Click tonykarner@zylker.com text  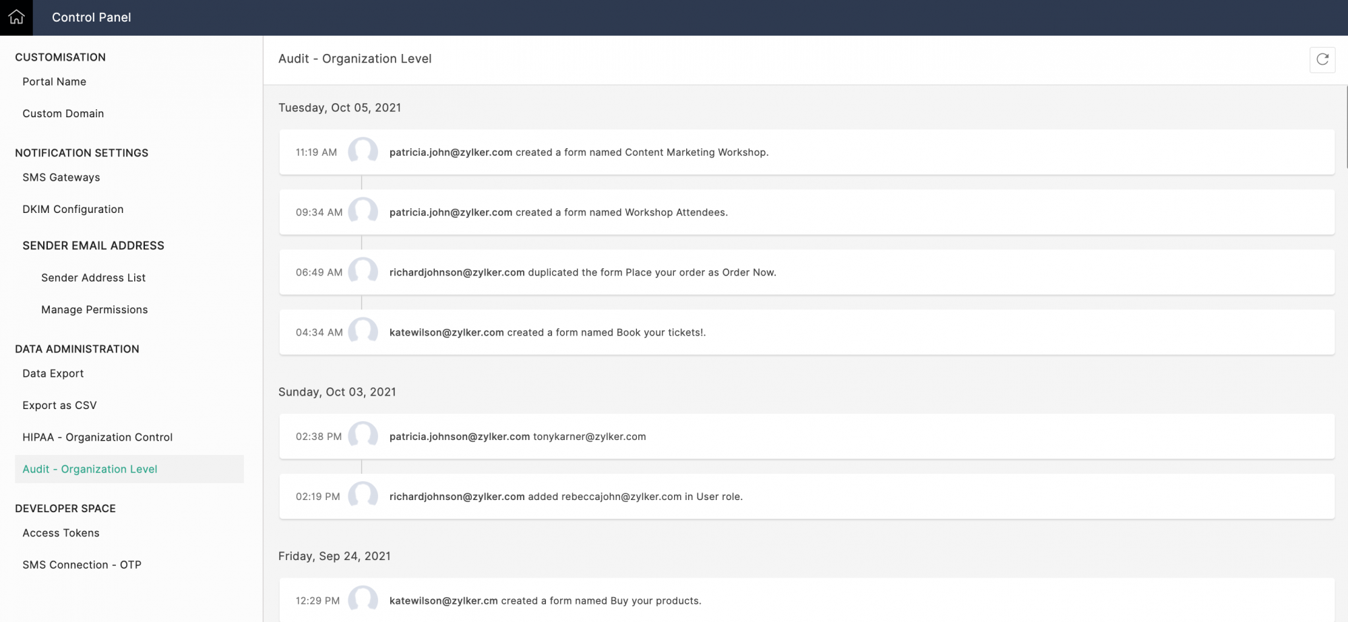[590, 437]
